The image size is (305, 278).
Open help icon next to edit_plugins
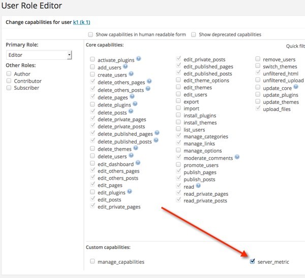point(130,191)
